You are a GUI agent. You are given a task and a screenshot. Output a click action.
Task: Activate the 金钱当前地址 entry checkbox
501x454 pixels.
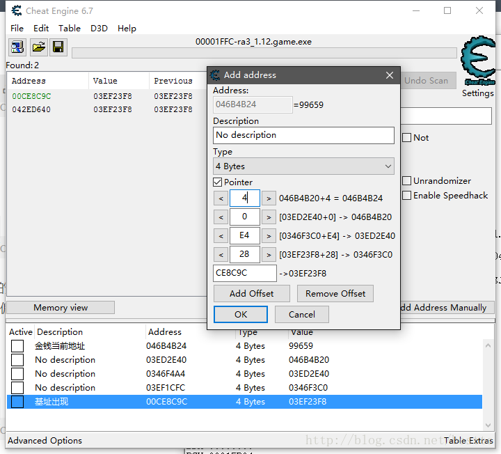(17, 346)
